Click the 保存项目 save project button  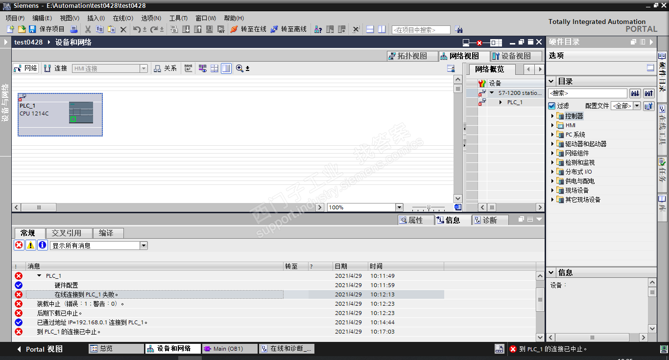pyautogui.click(x=47, y=29)
